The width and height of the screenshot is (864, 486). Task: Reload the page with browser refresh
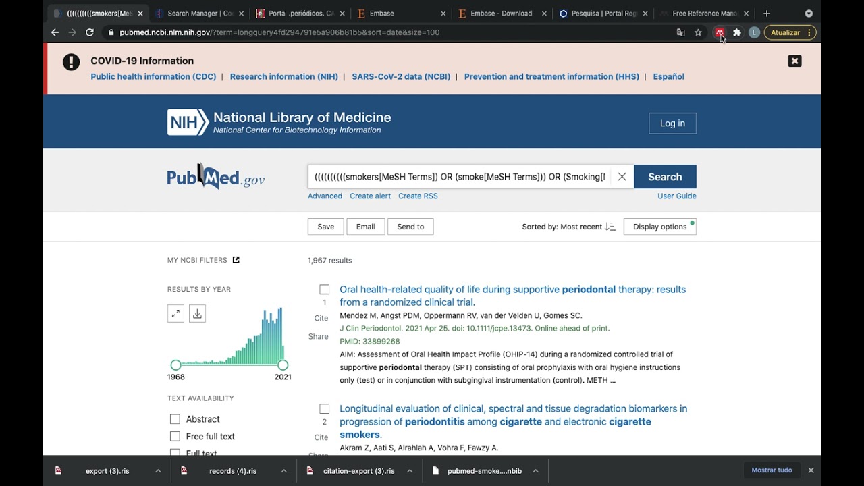pyautogui.click(x=90, y=32)
